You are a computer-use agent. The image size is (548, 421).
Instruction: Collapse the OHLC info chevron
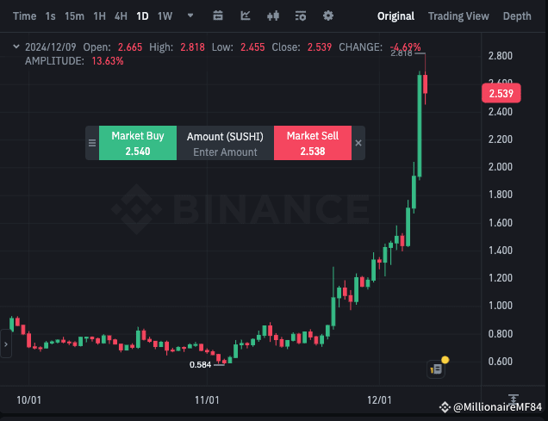pos(16,46)
